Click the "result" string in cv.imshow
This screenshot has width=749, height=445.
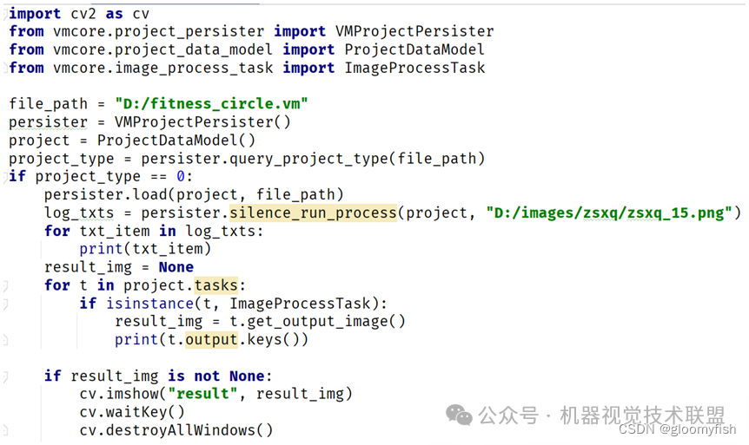coord(202,394)
